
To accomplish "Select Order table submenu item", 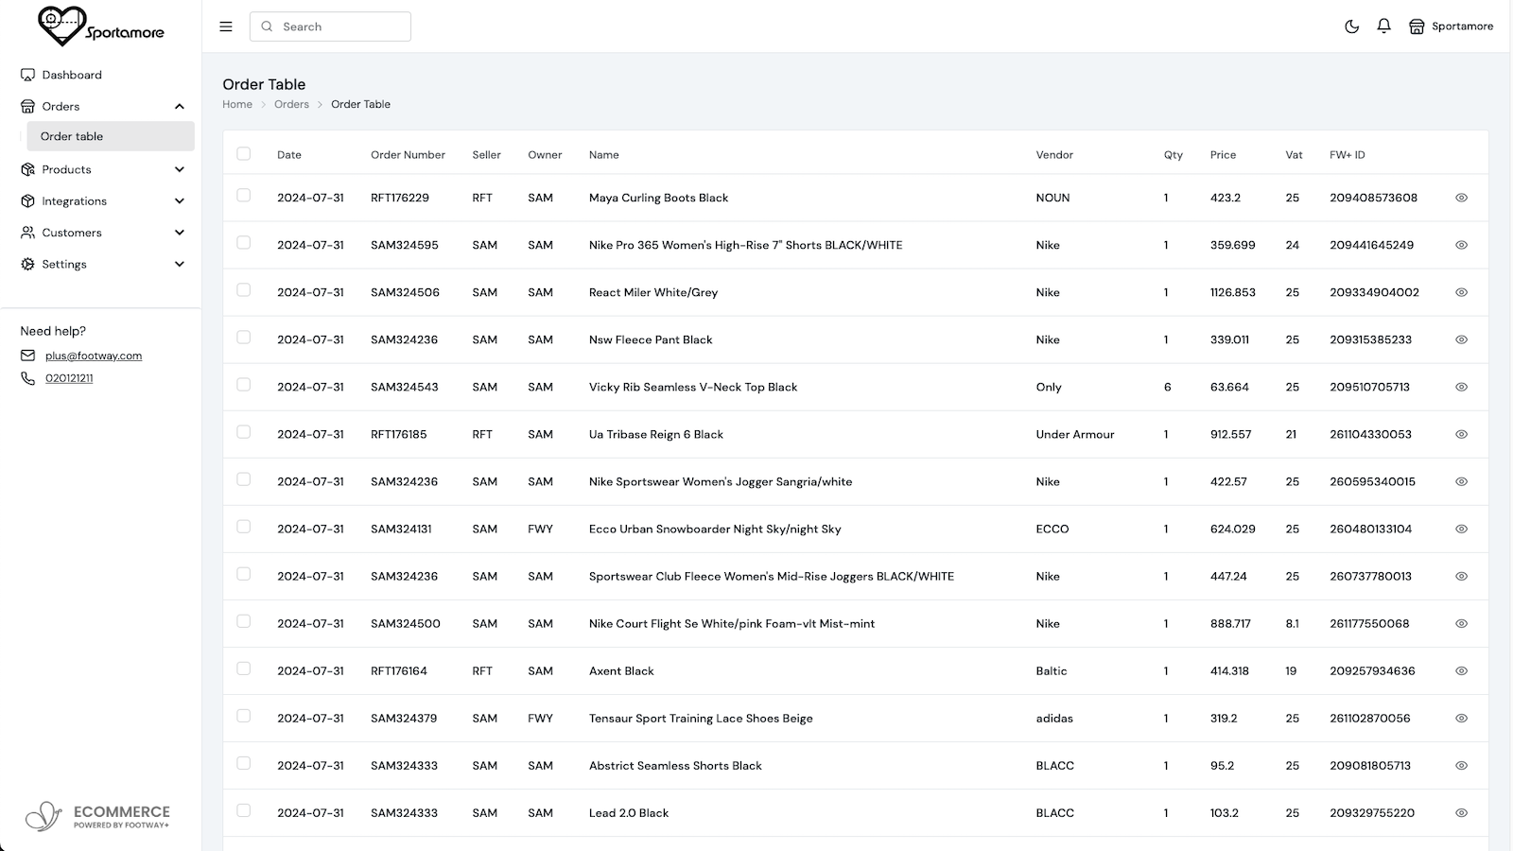I will tap(111, 136).
